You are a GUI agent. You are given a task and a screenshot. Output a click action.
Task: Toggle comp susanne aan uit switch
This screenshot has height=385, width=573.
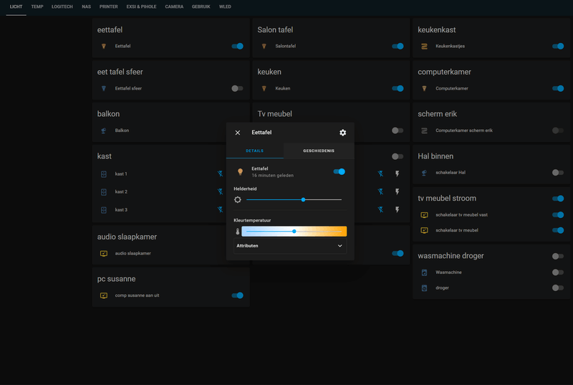(x=238, y=295)
